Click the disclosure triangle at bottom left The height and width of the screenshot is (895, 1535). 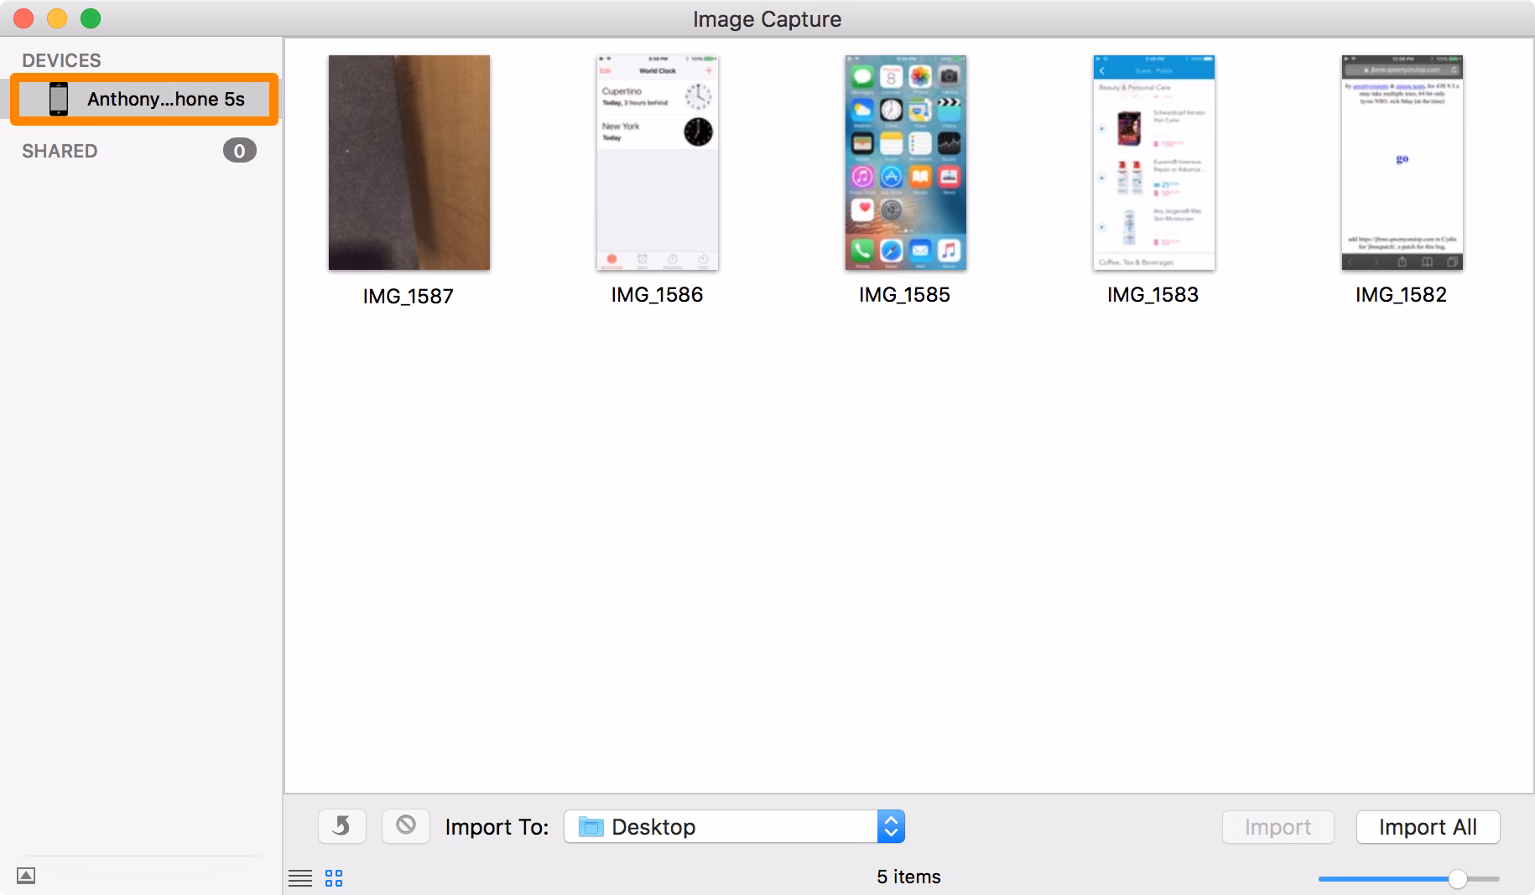[28, 875]
